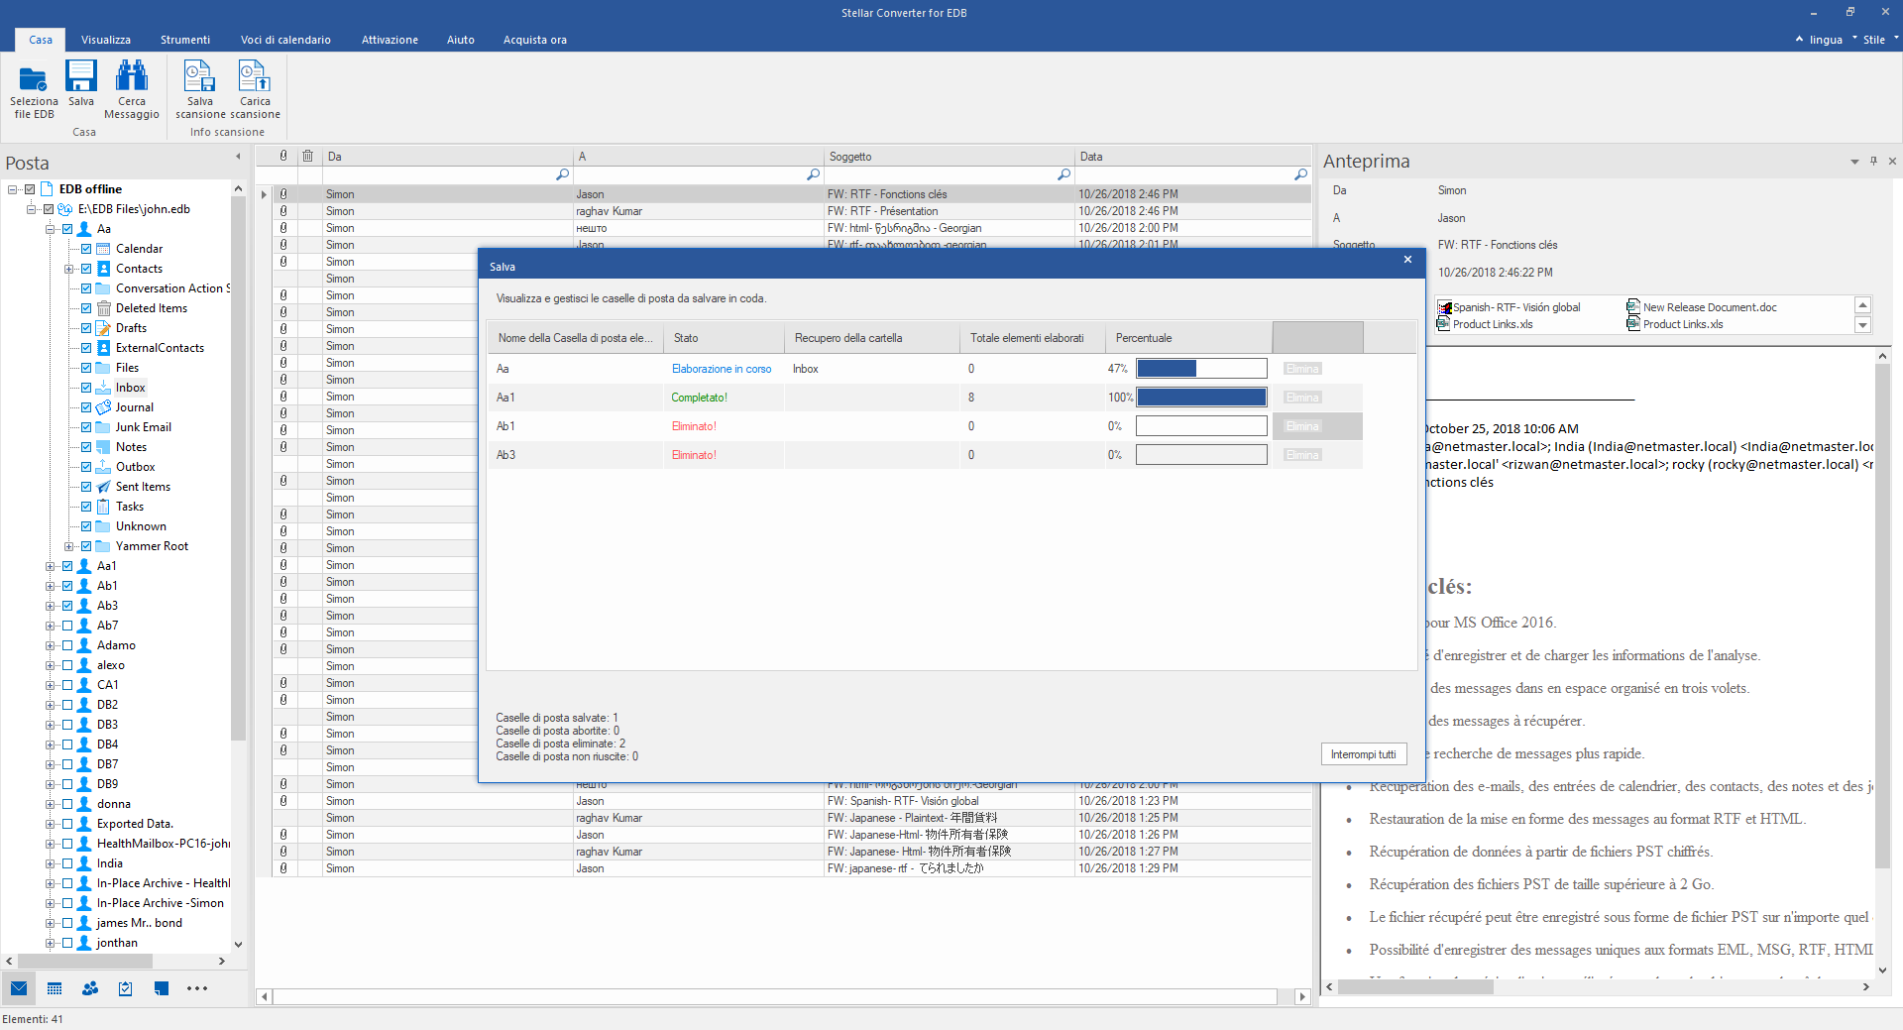Click the Aa mailbox progress bar

[x=1201, y=369]
